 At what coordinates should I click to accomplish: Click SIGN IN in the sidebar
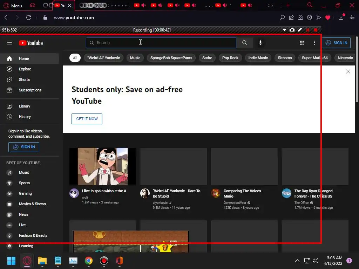click(x=24, y=147)
